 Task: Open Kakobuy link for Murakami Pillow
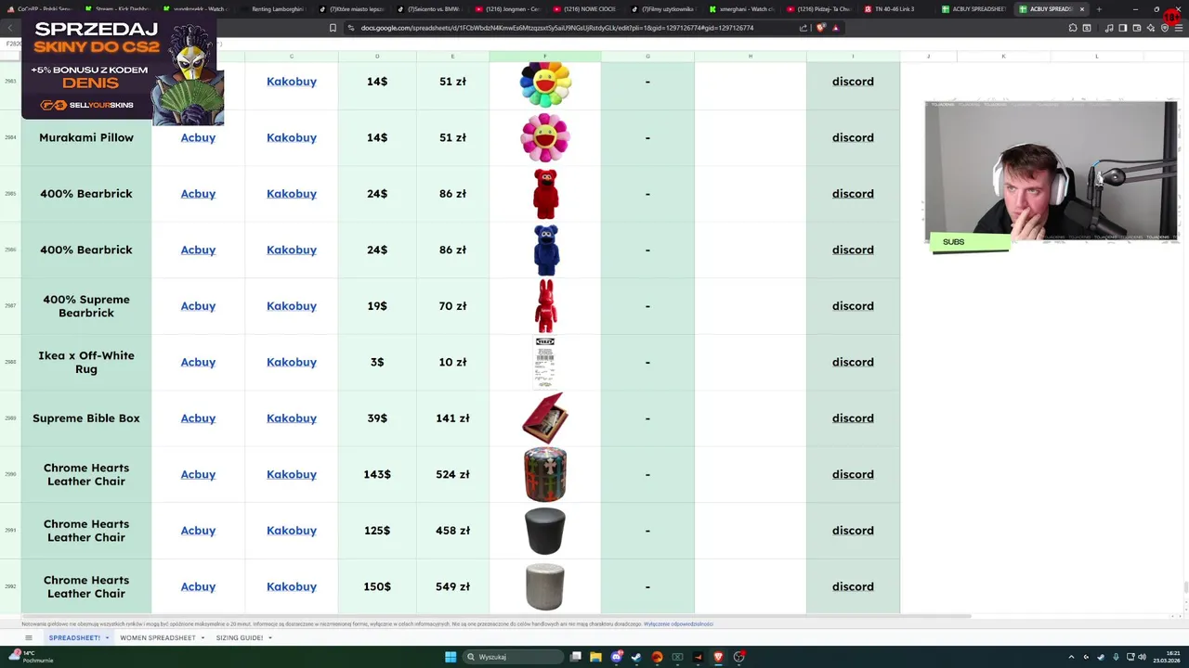pos(292,137)
